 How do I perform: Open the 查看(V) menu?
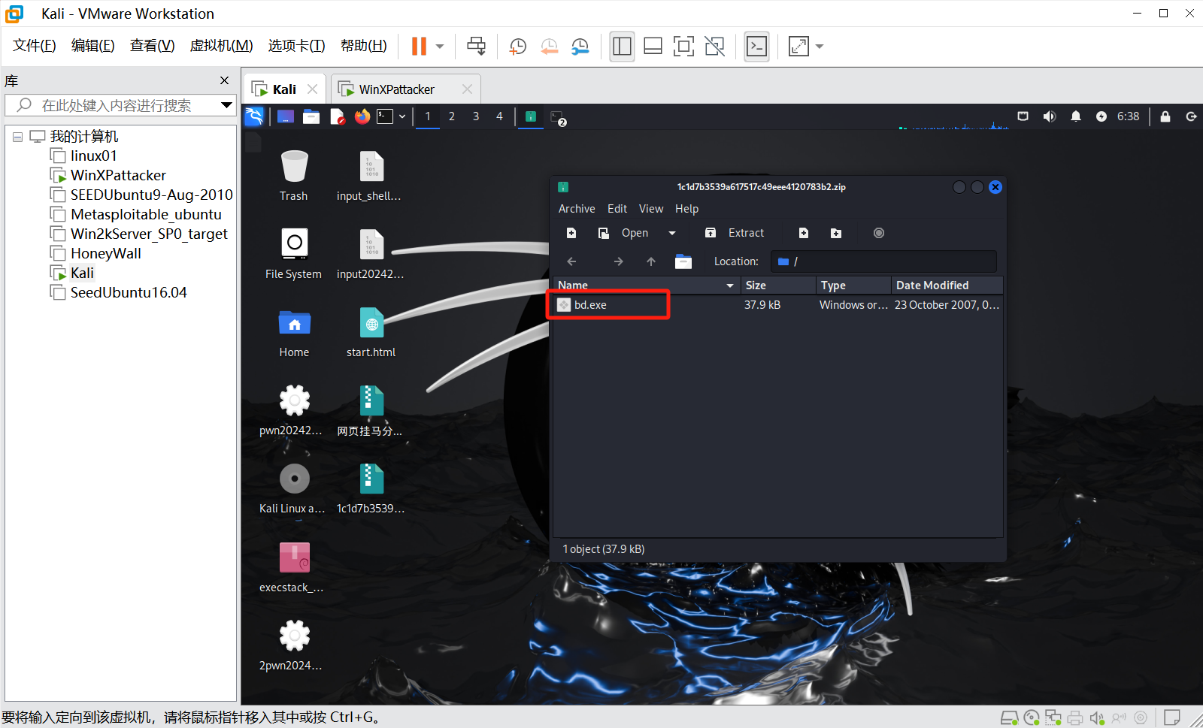pos(152,46)
